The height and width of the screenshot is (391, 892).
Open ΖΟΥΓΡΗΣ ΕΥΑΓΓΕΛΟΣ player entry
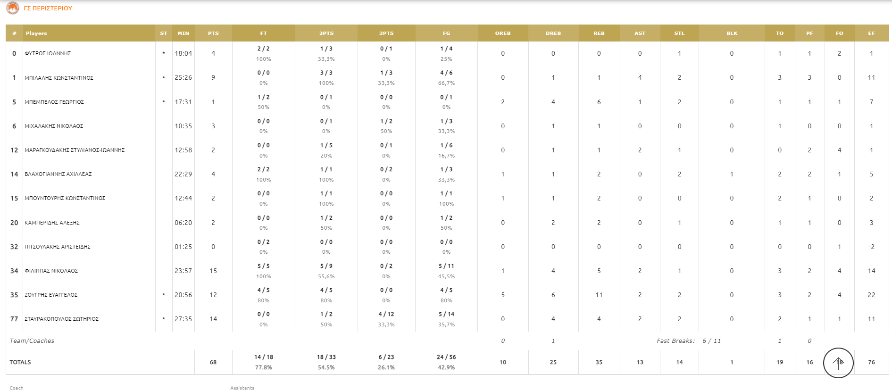tap(51, 295)
